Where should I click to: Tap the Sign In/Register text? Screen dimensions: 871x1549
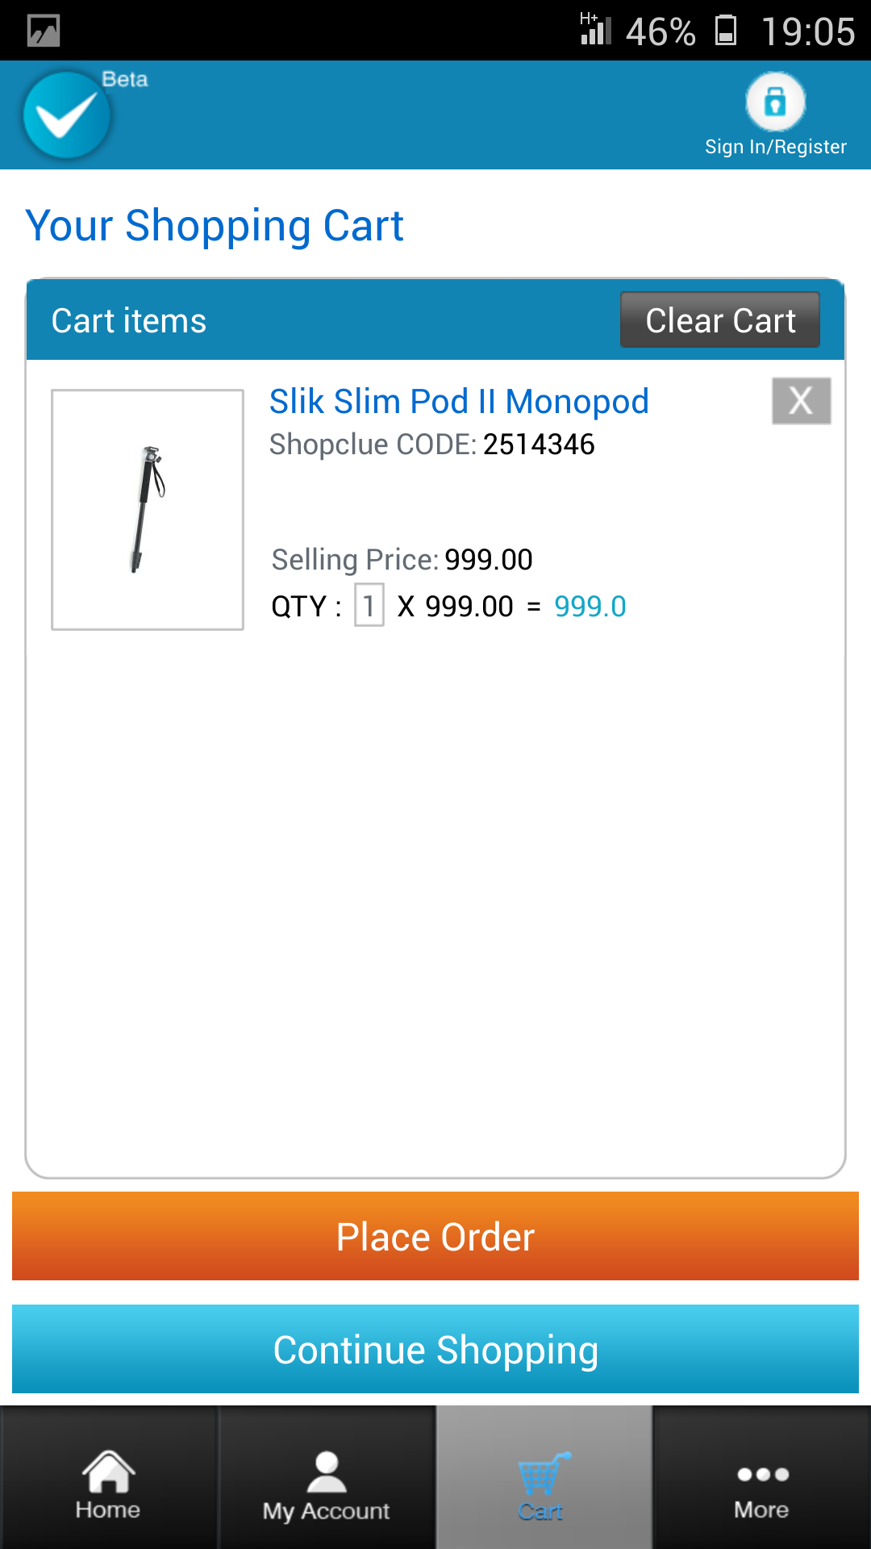point(775,147)
